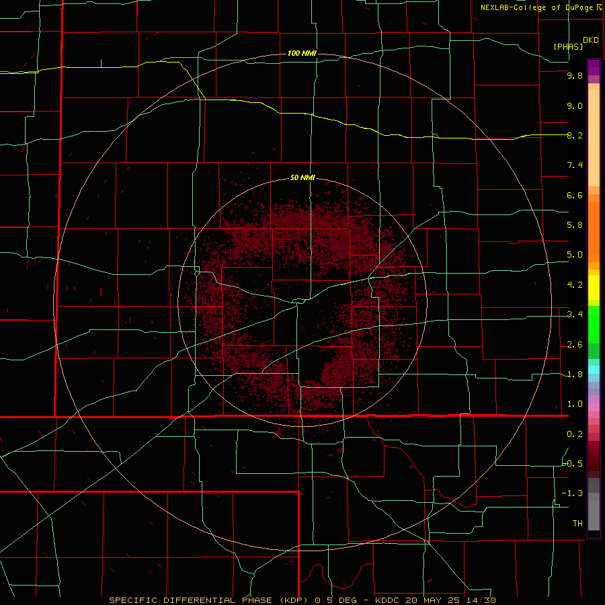Click the 6.6 scale value

click(575, 195)
